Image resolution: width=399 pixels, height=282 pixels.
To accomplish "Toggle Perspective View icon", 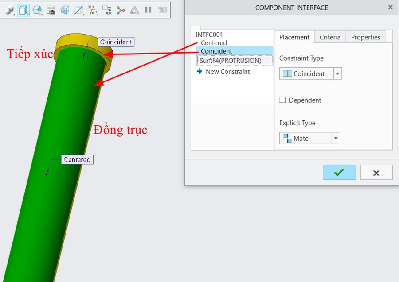I will 65,10.
